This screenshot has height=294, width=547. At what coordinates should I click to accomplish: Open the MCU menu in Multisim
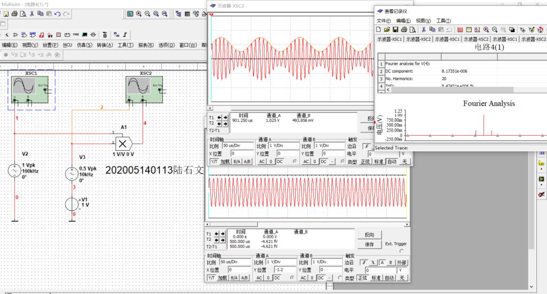(67, 45)
